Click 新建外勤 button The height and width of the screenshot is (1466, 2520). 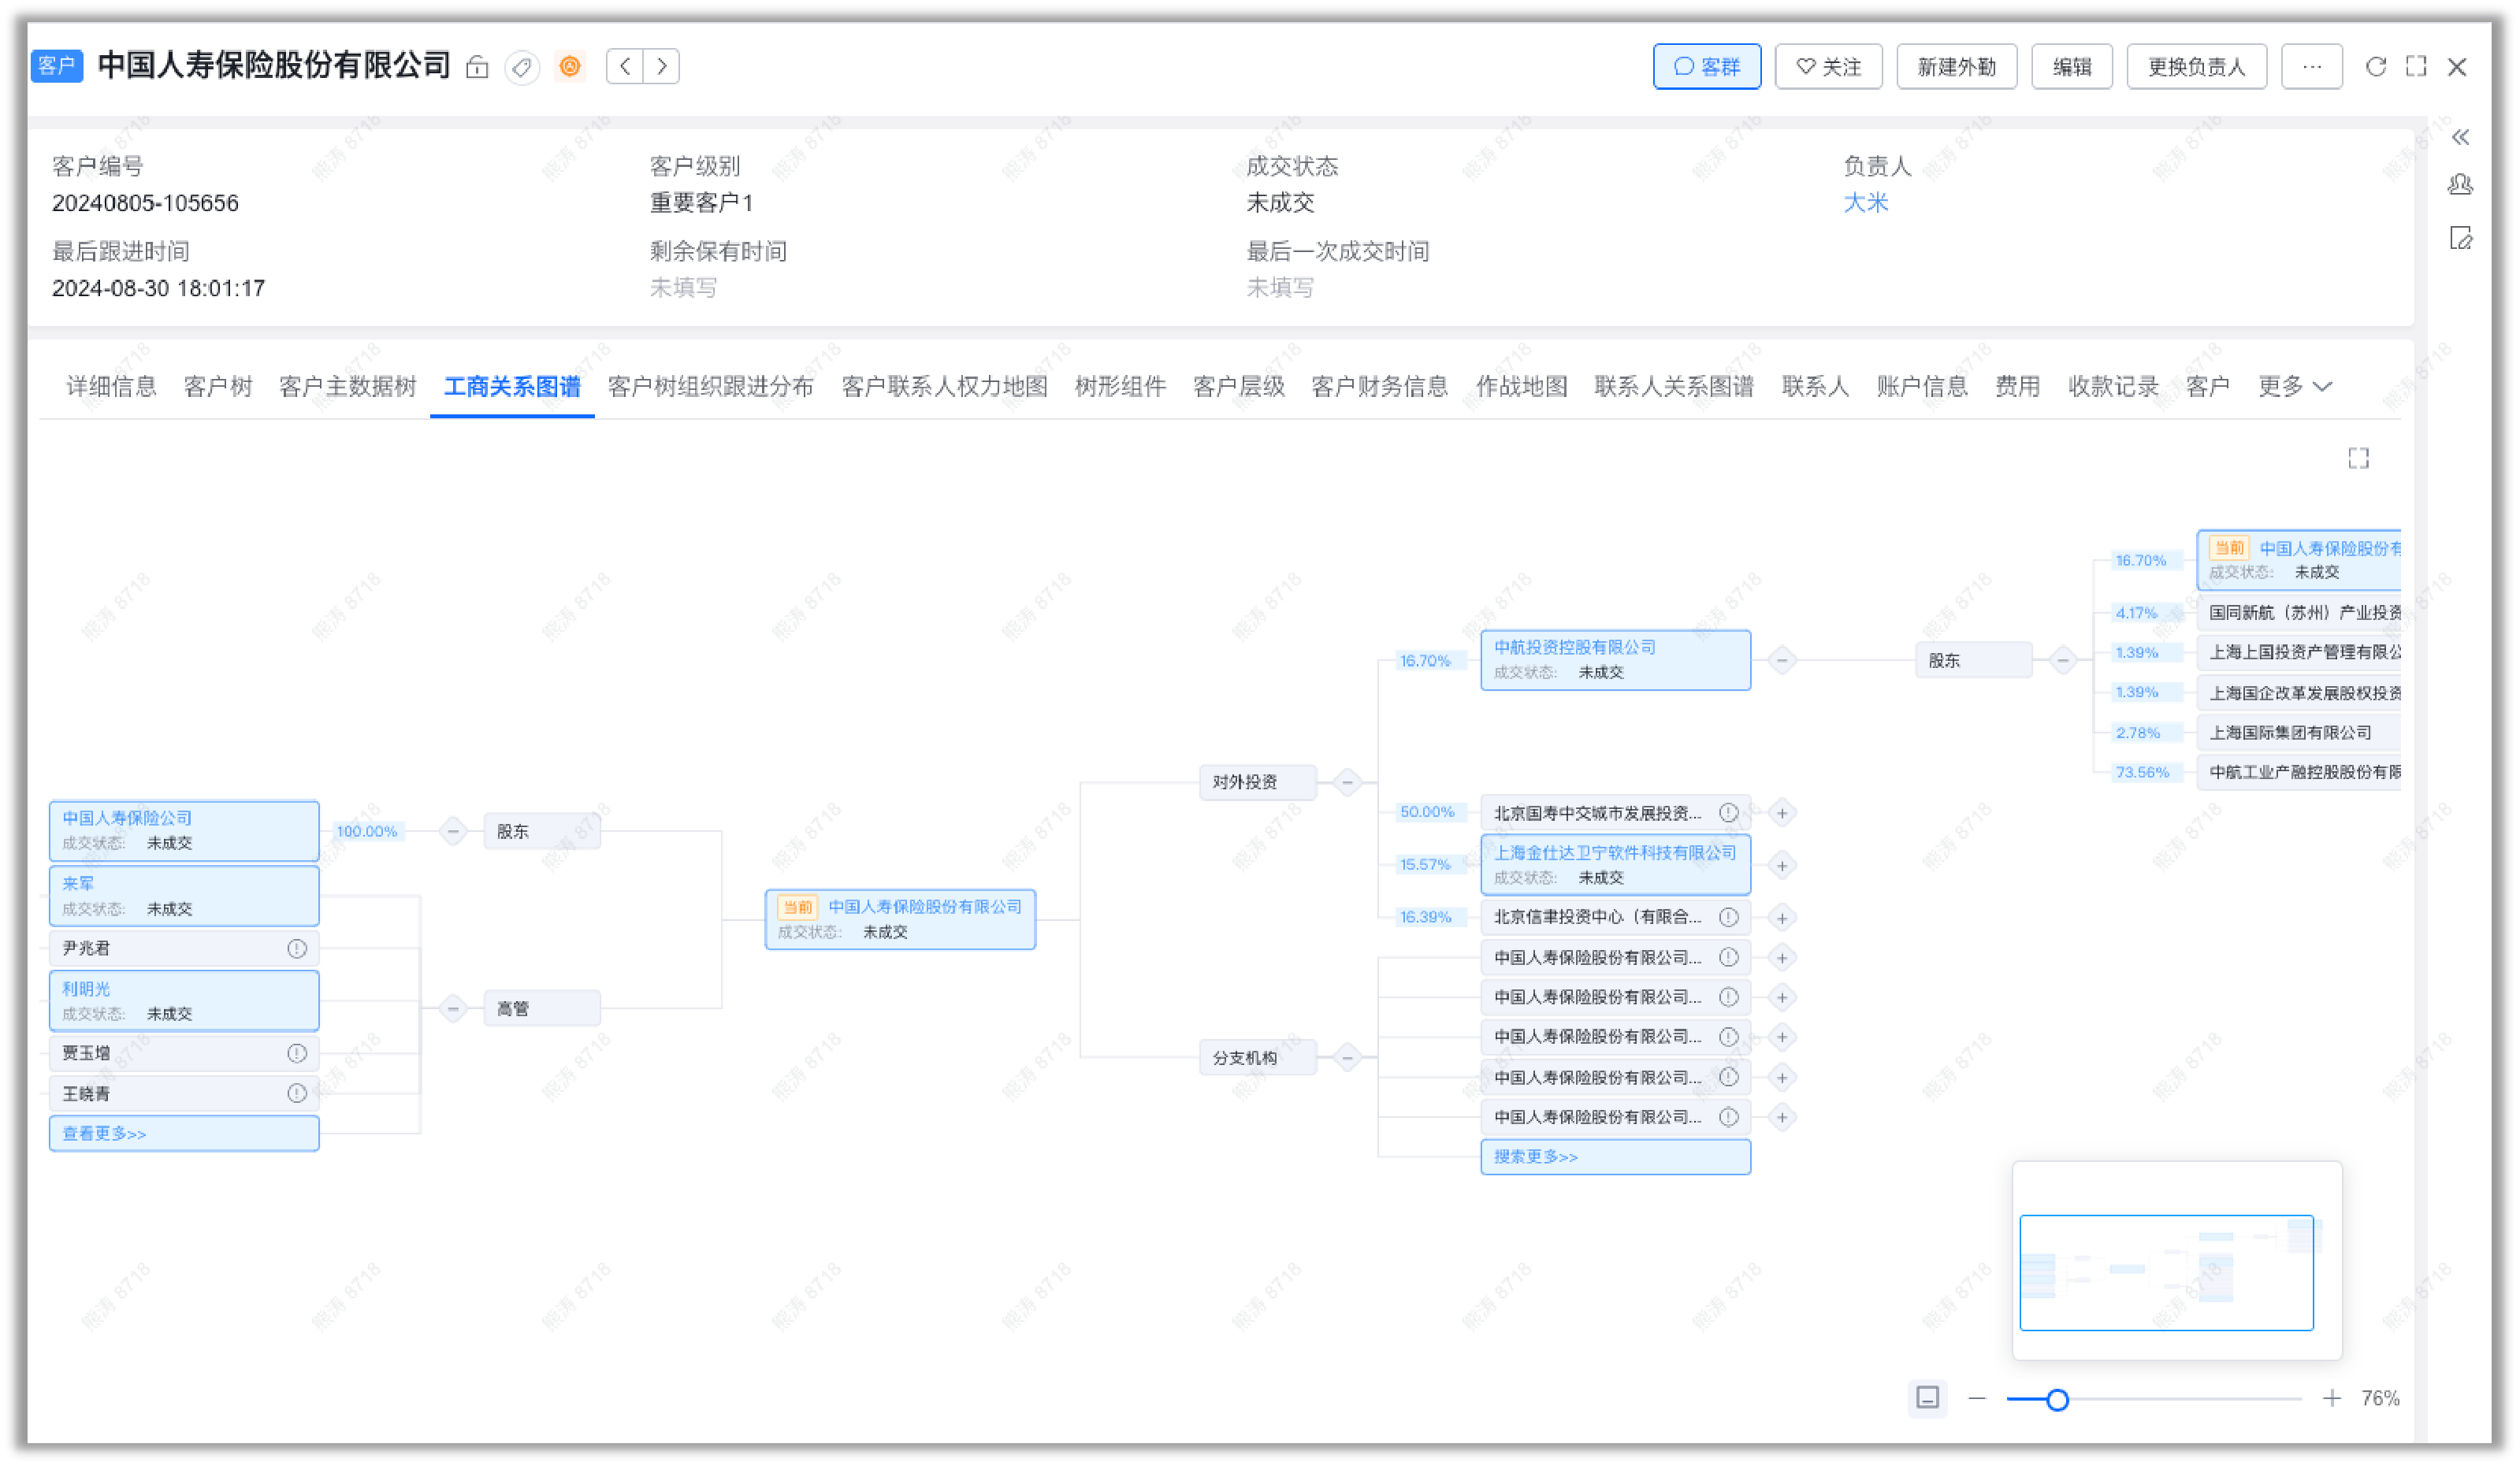point(1957,67)
